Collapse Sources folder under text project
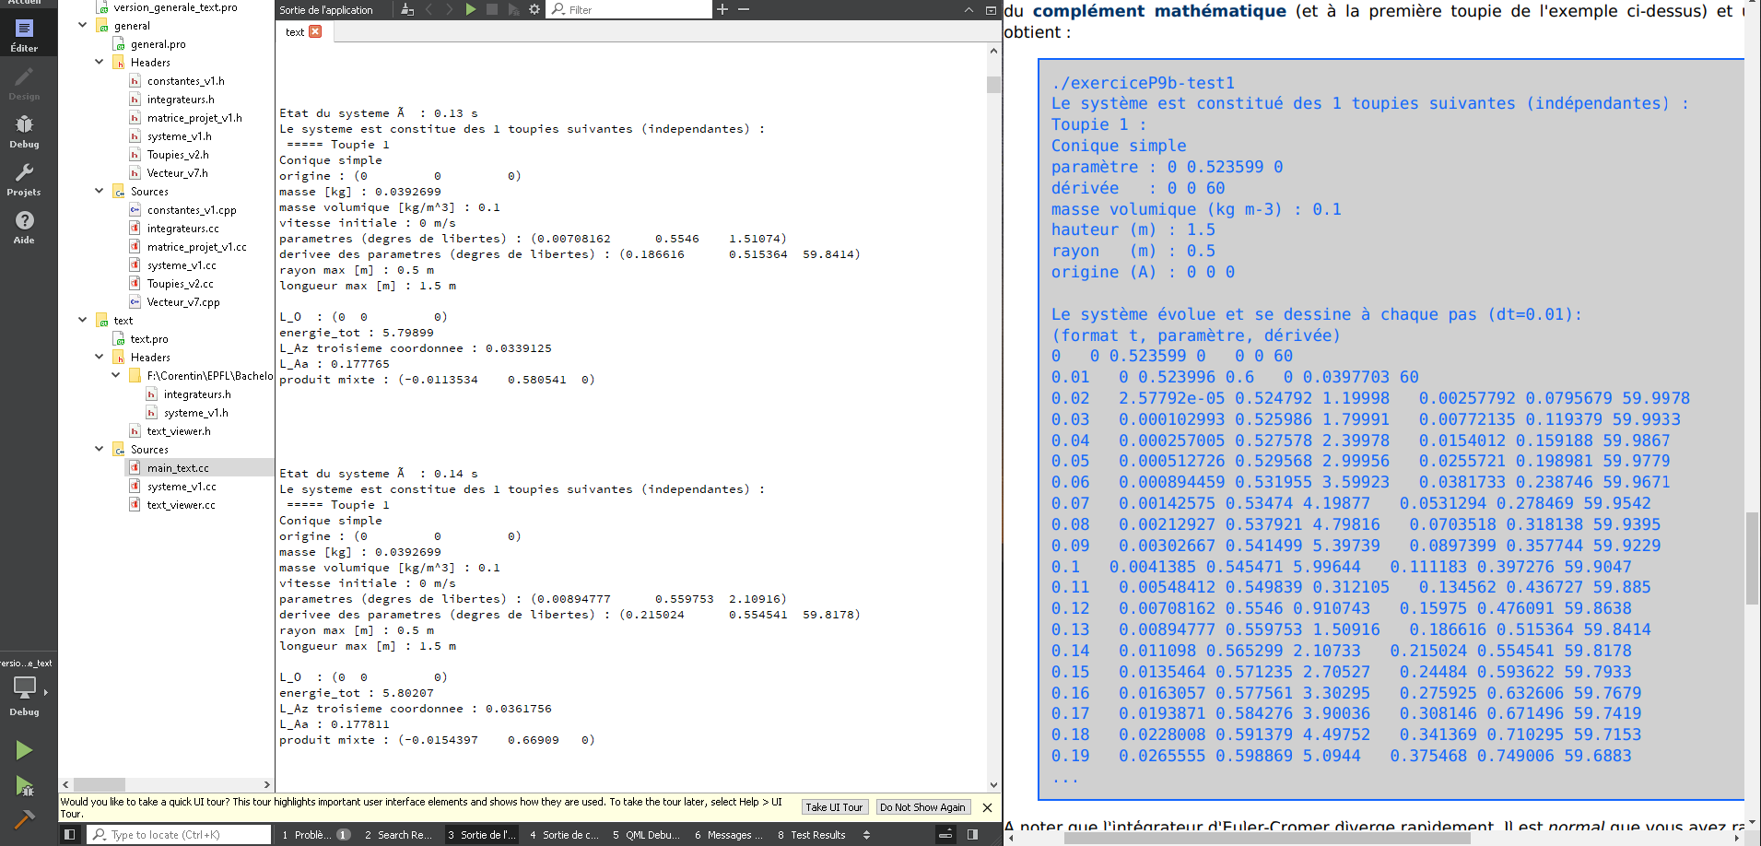 tap(99, 449)
